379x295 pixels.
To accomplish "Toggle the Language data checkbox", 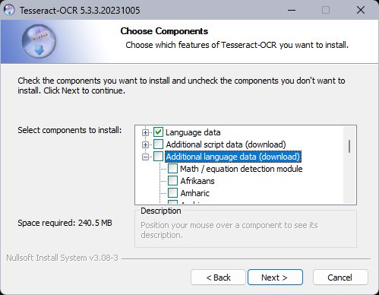I will [158, 132].
